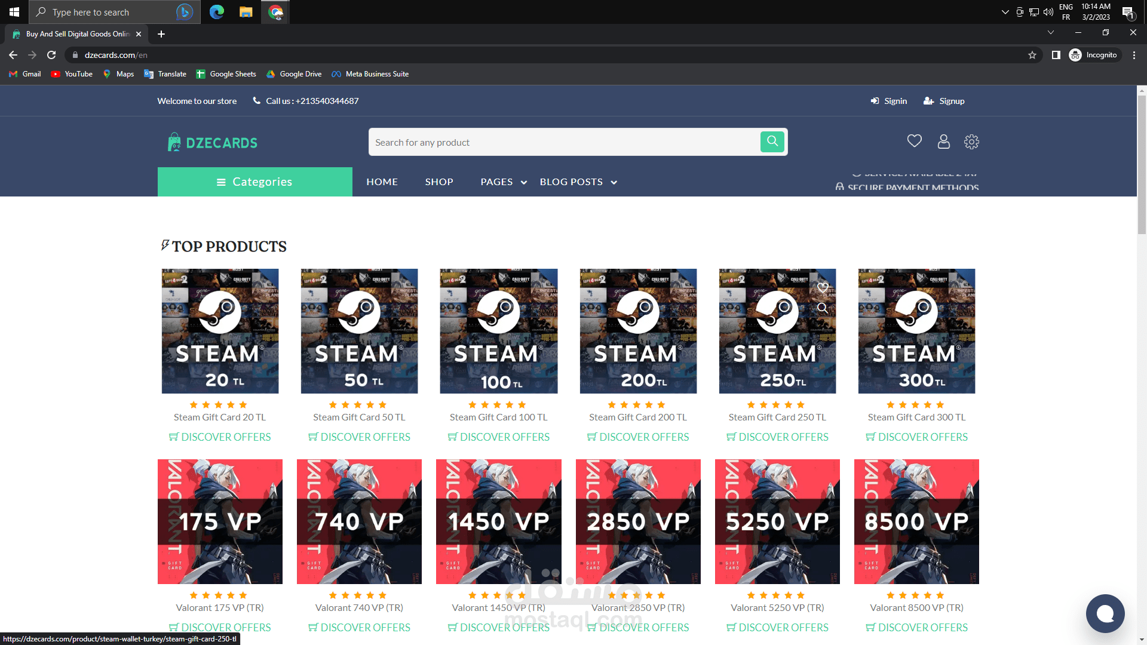The height and width of the screenshot is (645, 1147).
Task: Open the Translate bookmark
Action: [x=165, y=74]
